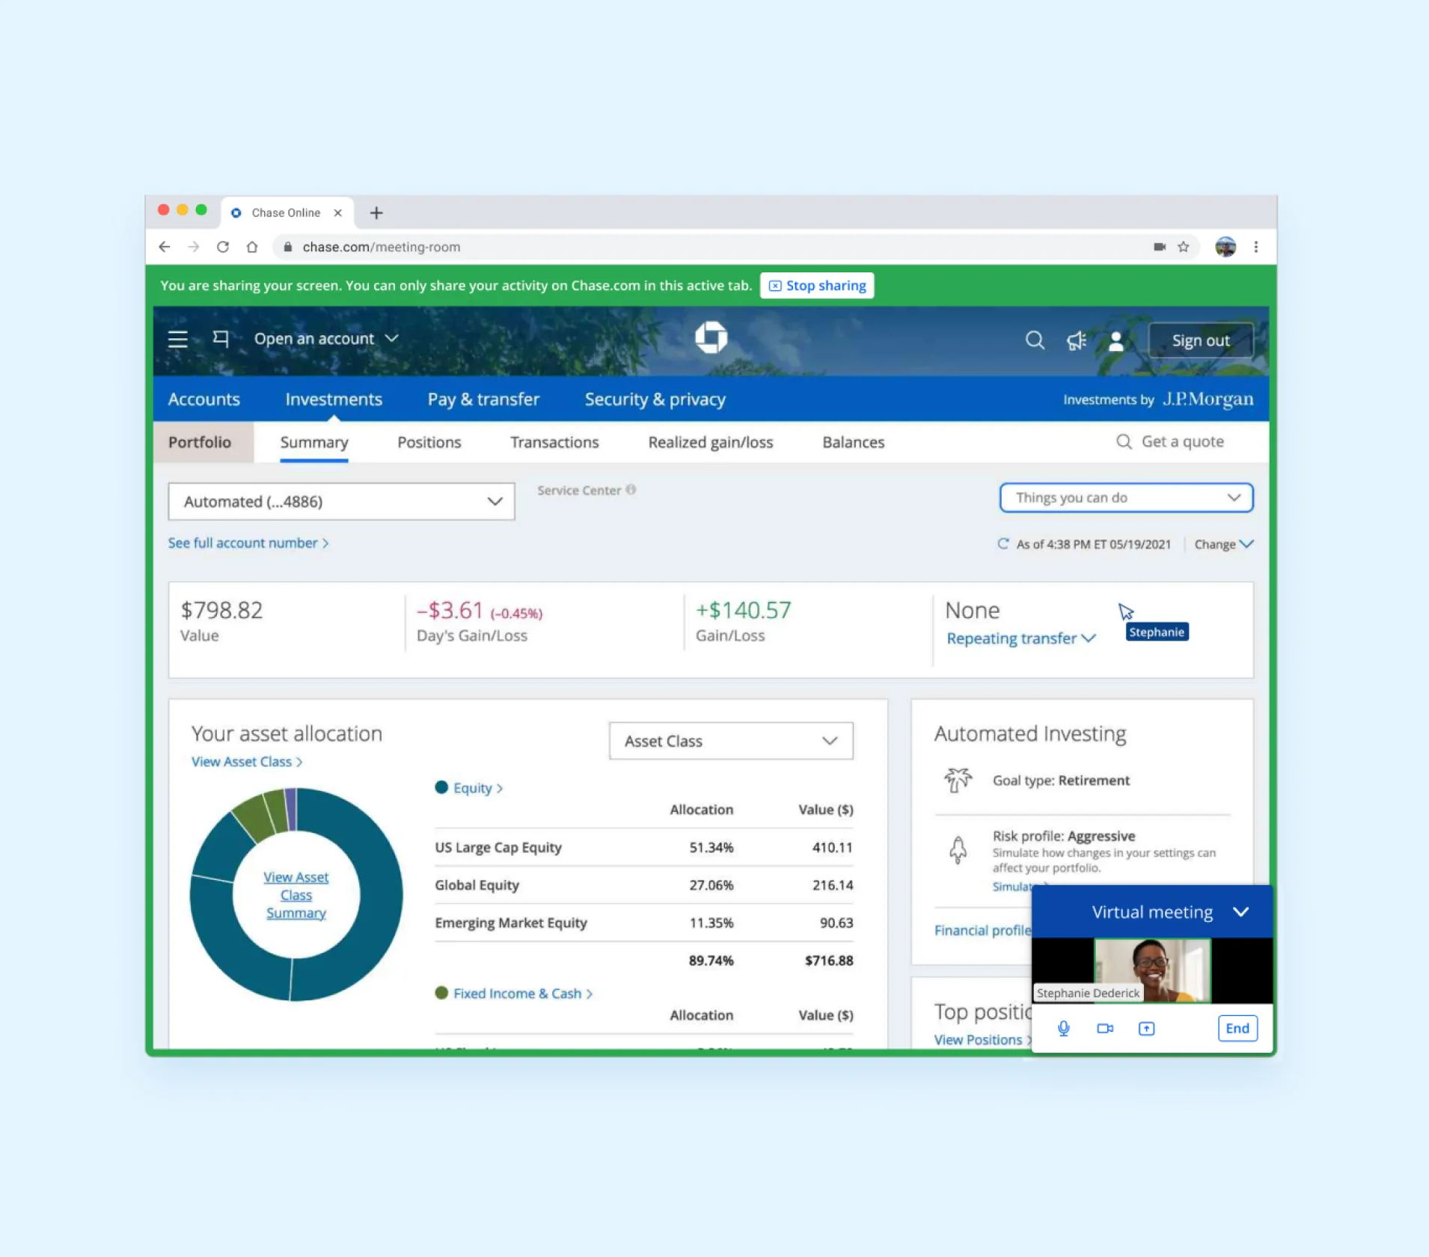Expand the Repeating transfer menu
Viewport: 1429px width, 1257px height.
point(1021,638)
